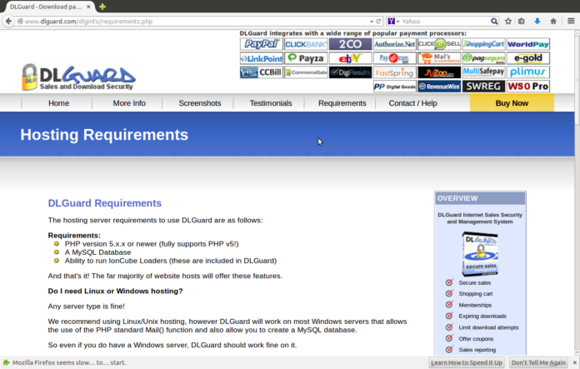Click the Click2Sell logo

(439, 44)
